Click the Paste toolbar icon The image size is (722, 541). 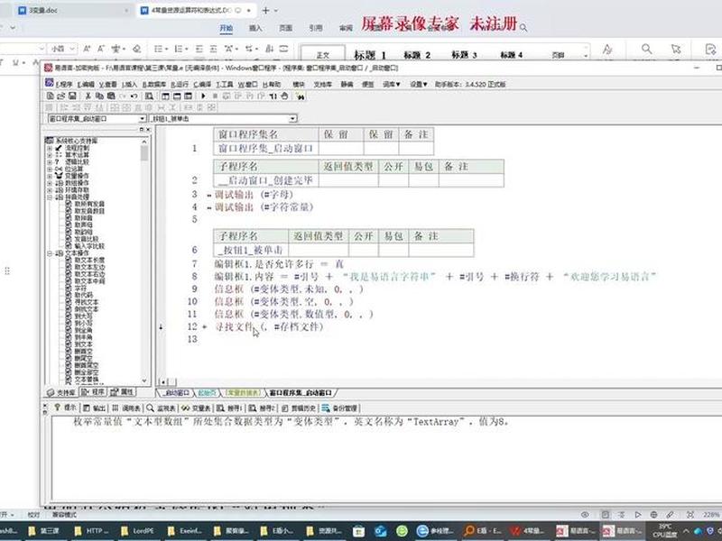[111, 96]
